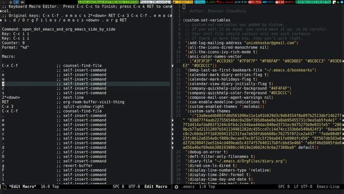The image size is (344, 194).
Task: Click the green date and time block
Action: point(313,2)
